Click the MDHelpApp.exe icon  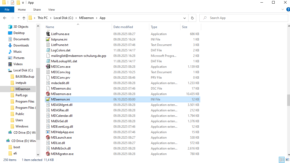point(48,132)
